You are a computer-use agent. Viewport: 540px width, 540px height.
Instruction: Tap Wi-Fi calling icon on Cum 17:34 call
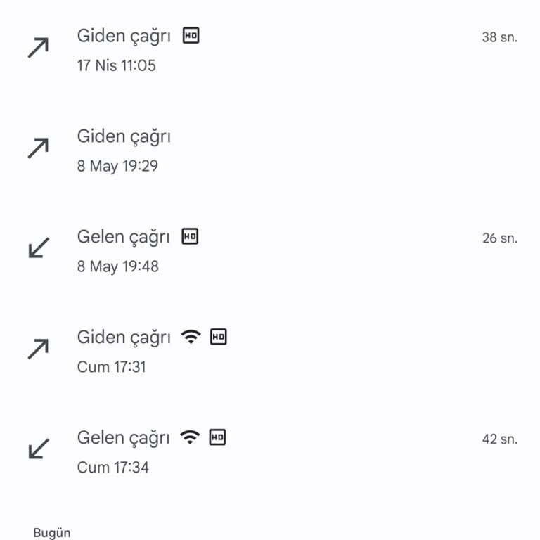click(x=189, y=437)
